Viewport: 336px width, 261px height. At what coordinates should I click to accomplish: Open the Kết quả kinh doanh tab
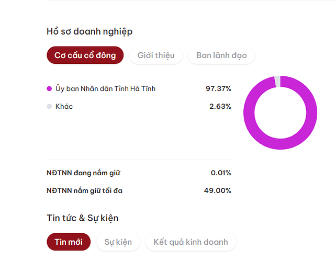[x=191, y=242]
